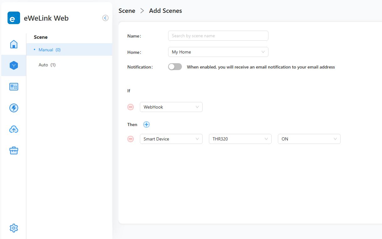
Task: Click the scene Name input field
Action: pyautogui.click(x=218, y=36)
